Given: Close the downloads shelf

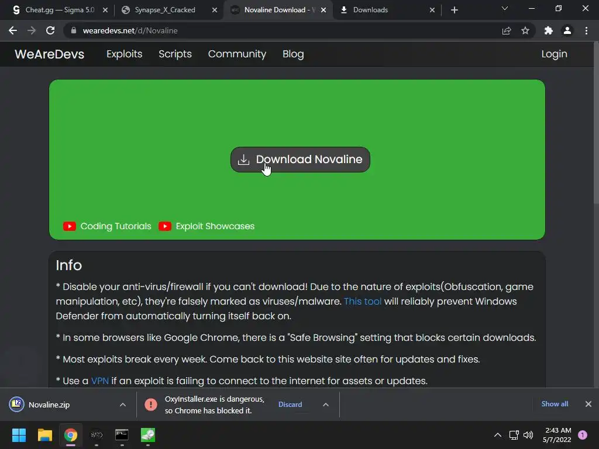Looking at the screenshot, I should pyautogui.click(x=588, y=404).
